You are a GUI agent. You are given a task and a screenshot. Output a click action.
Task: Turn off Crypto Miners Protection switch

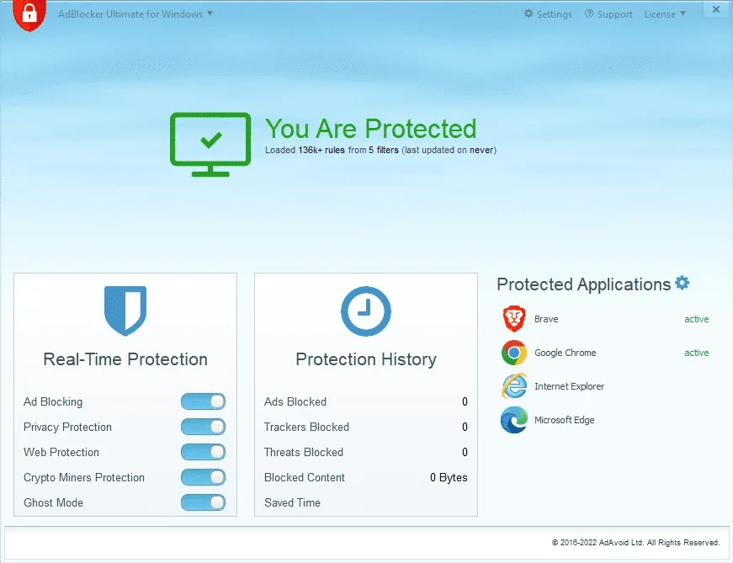pos(204,477)
